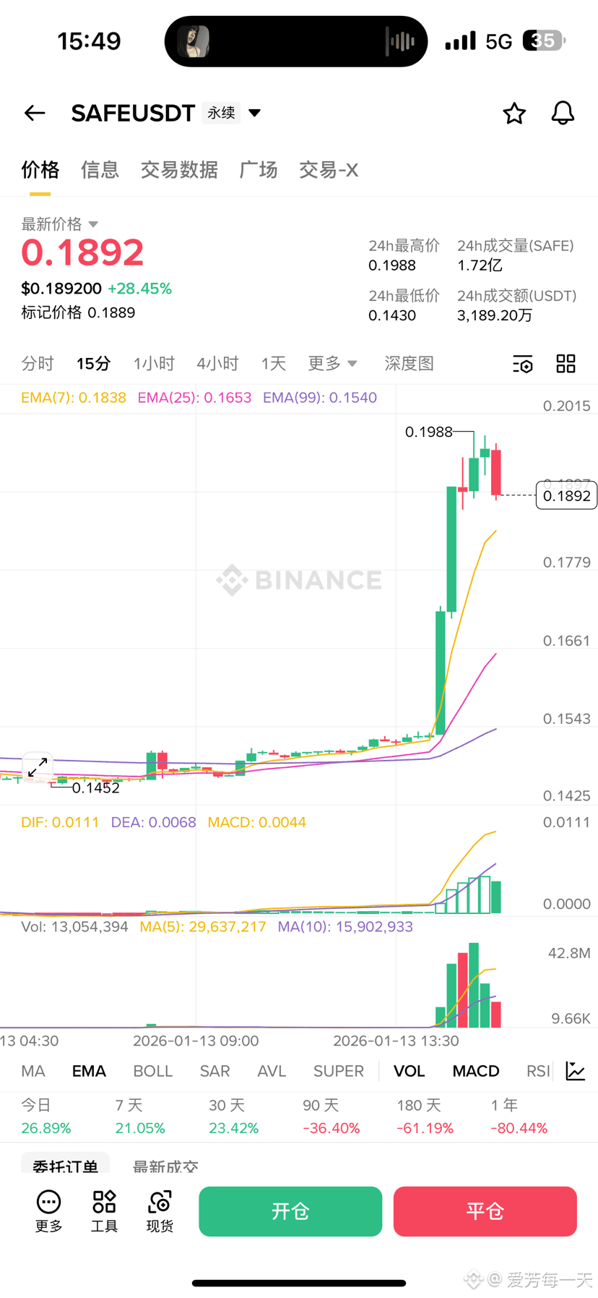The image size is (598, 1298).
Task: Open the 最新成交 tab
Action: [165, 1165]
